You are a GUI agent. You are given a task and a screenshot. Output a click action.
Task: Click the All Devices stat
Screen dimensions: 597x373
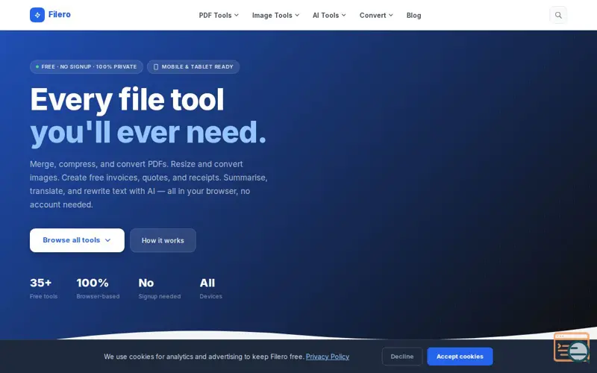click(x=211, y=288)
